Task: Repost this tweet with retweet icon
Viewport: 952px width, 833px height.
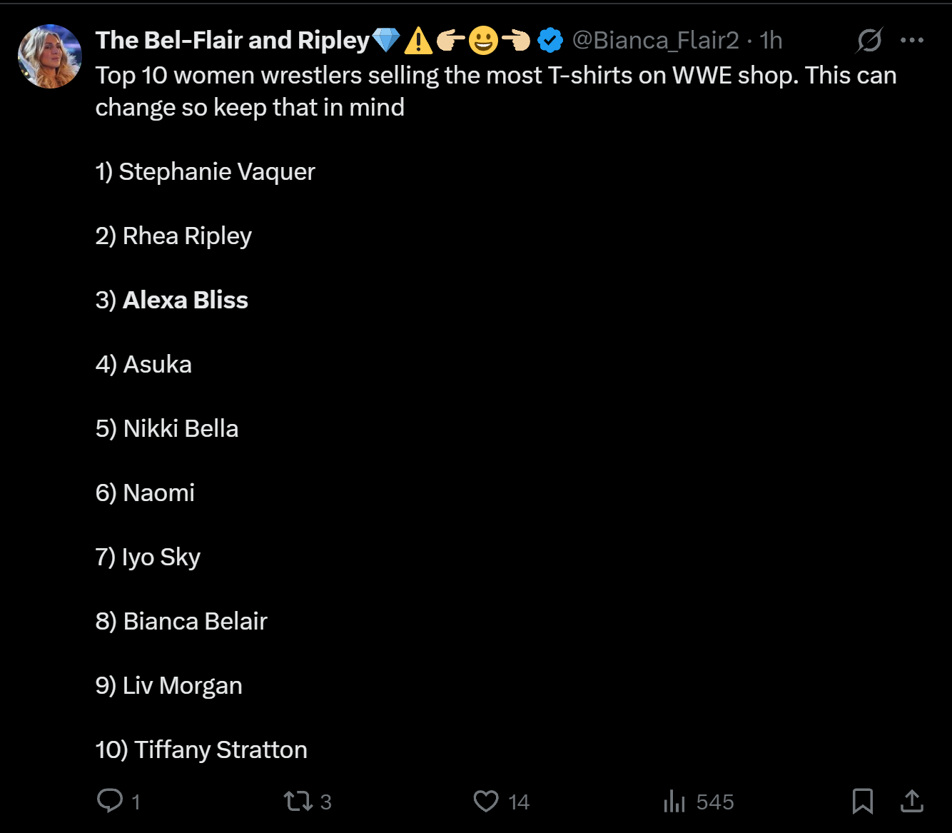Action: [298, 801]
